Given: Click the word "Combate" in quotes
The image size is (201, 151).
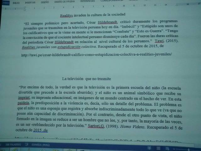Looking at the screenshot, I should [x=122, y=31].
